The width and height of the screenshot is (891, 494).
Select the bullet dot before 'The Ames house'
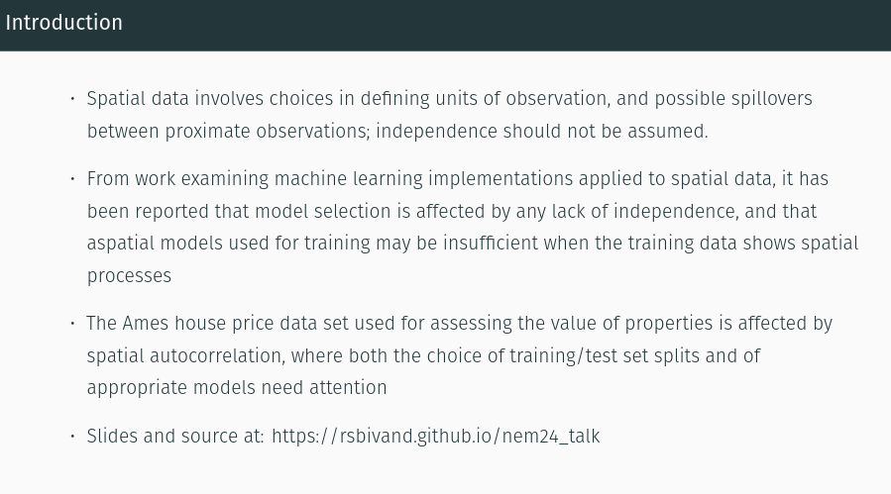click(72, 323)
